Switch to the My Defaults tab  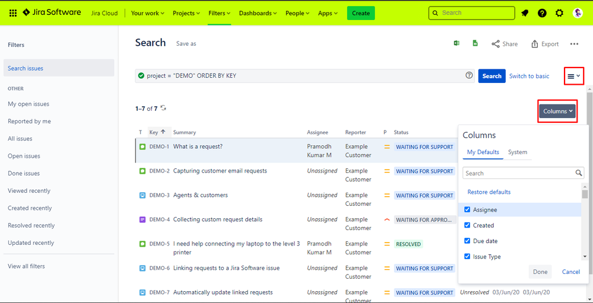pyautogui.click(x=483, y=152)
